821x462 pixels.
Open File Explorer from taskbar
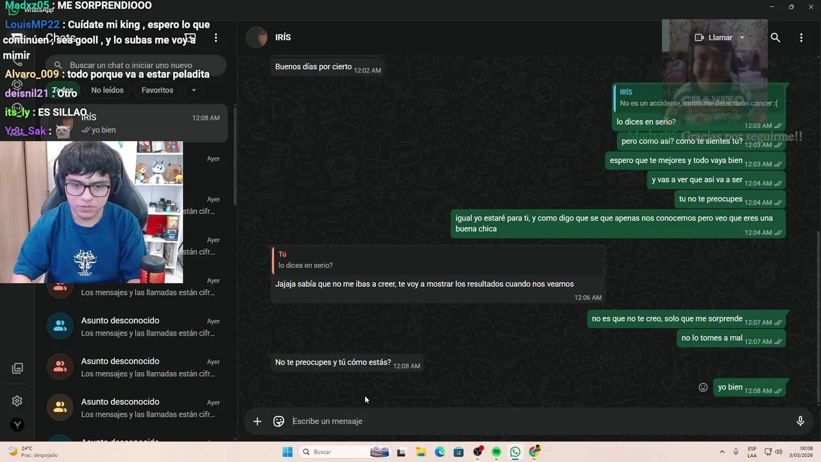click(x=421, y=452)
